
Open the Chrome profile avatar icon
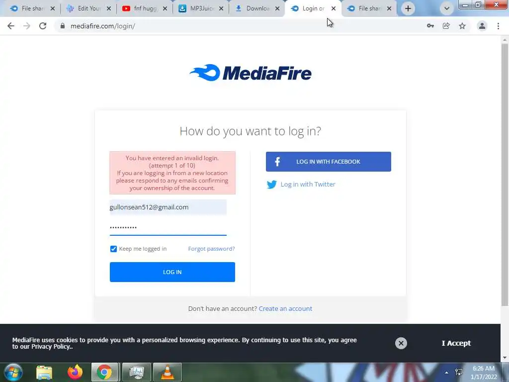[x=482, y=26]
